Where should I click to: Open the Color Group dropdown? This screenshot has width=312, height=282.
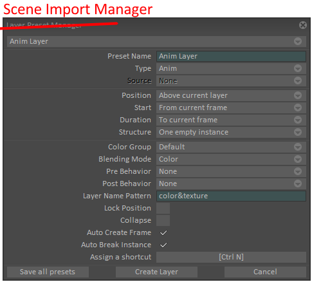pos(231,147)
